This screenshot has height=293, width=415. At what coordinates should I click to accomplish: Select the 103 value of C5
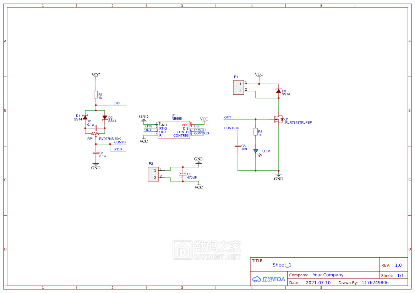point(244,149)
